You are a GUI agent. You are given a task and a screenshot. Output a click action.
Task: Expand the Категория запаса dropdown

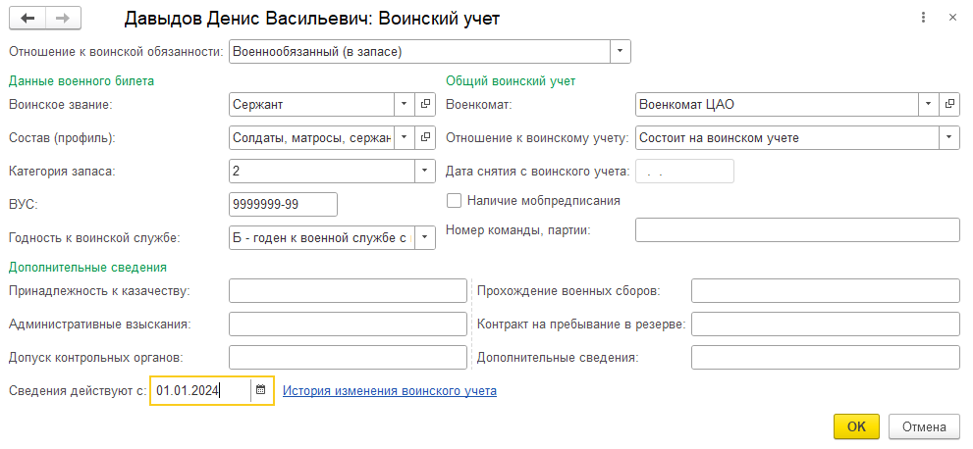coord(425,171)
